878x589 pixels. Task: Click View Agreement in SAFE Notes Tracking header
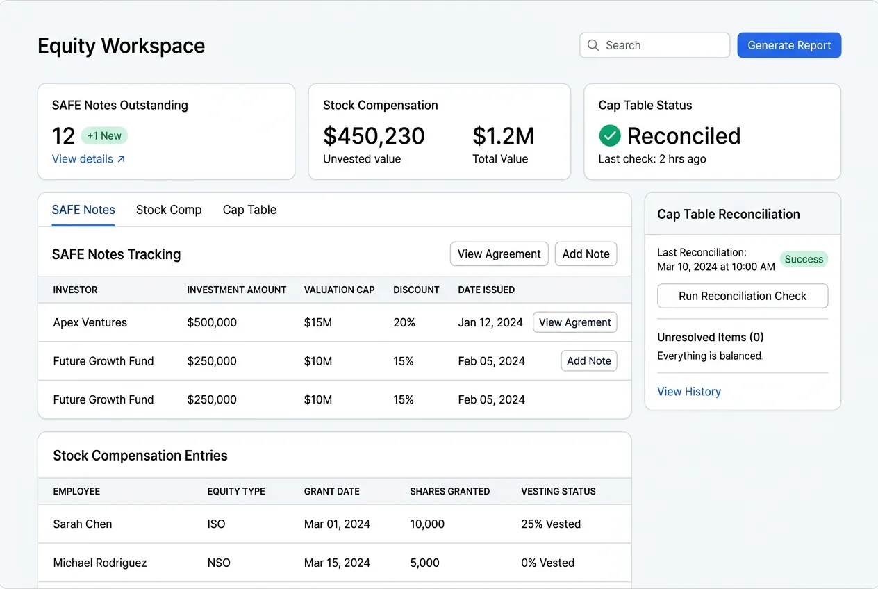(x=499, y=254)
